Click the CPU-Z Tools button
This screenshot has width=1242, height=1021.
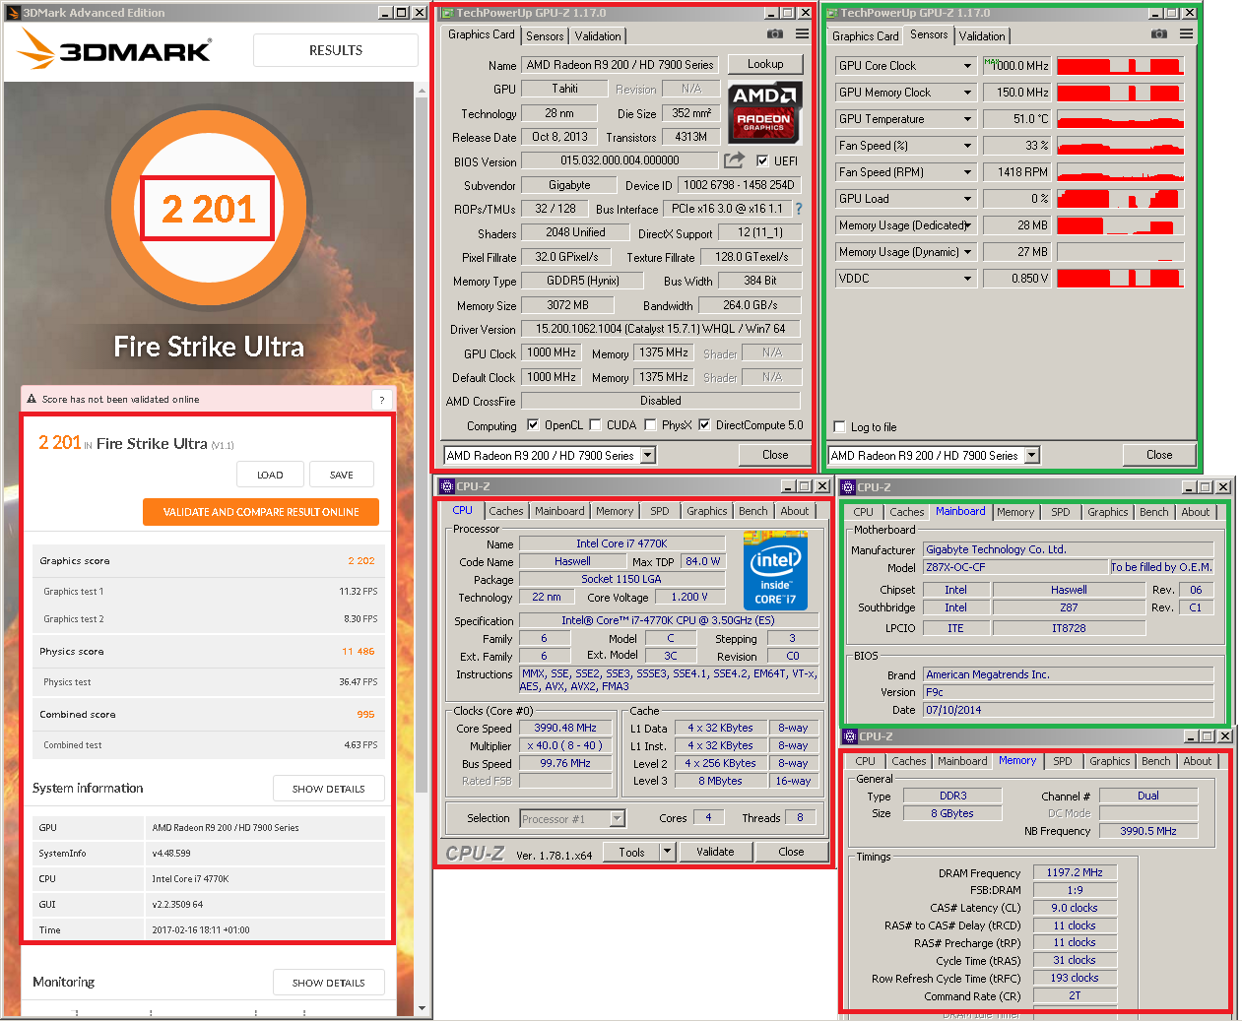631,852
